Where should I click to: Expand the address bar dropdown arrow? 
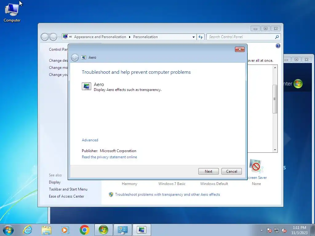point(193,37)
